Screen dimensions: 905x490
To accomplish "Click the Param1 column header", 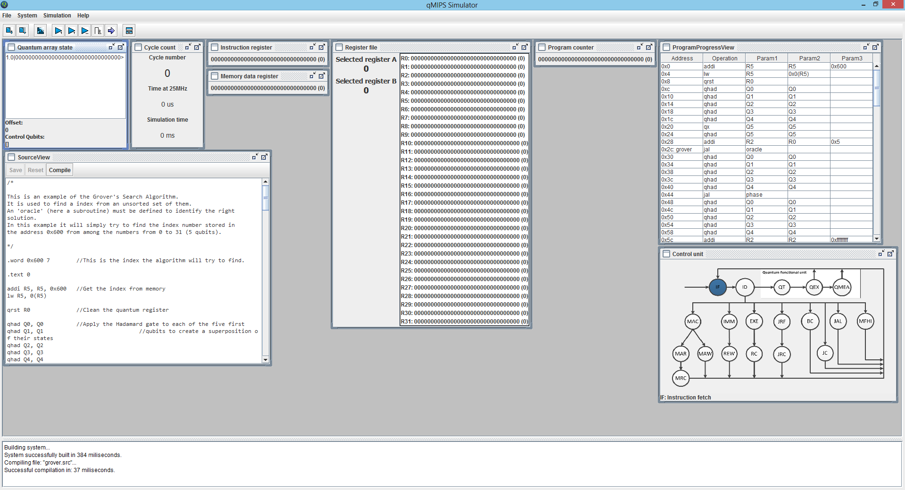I will click(766, 58).
